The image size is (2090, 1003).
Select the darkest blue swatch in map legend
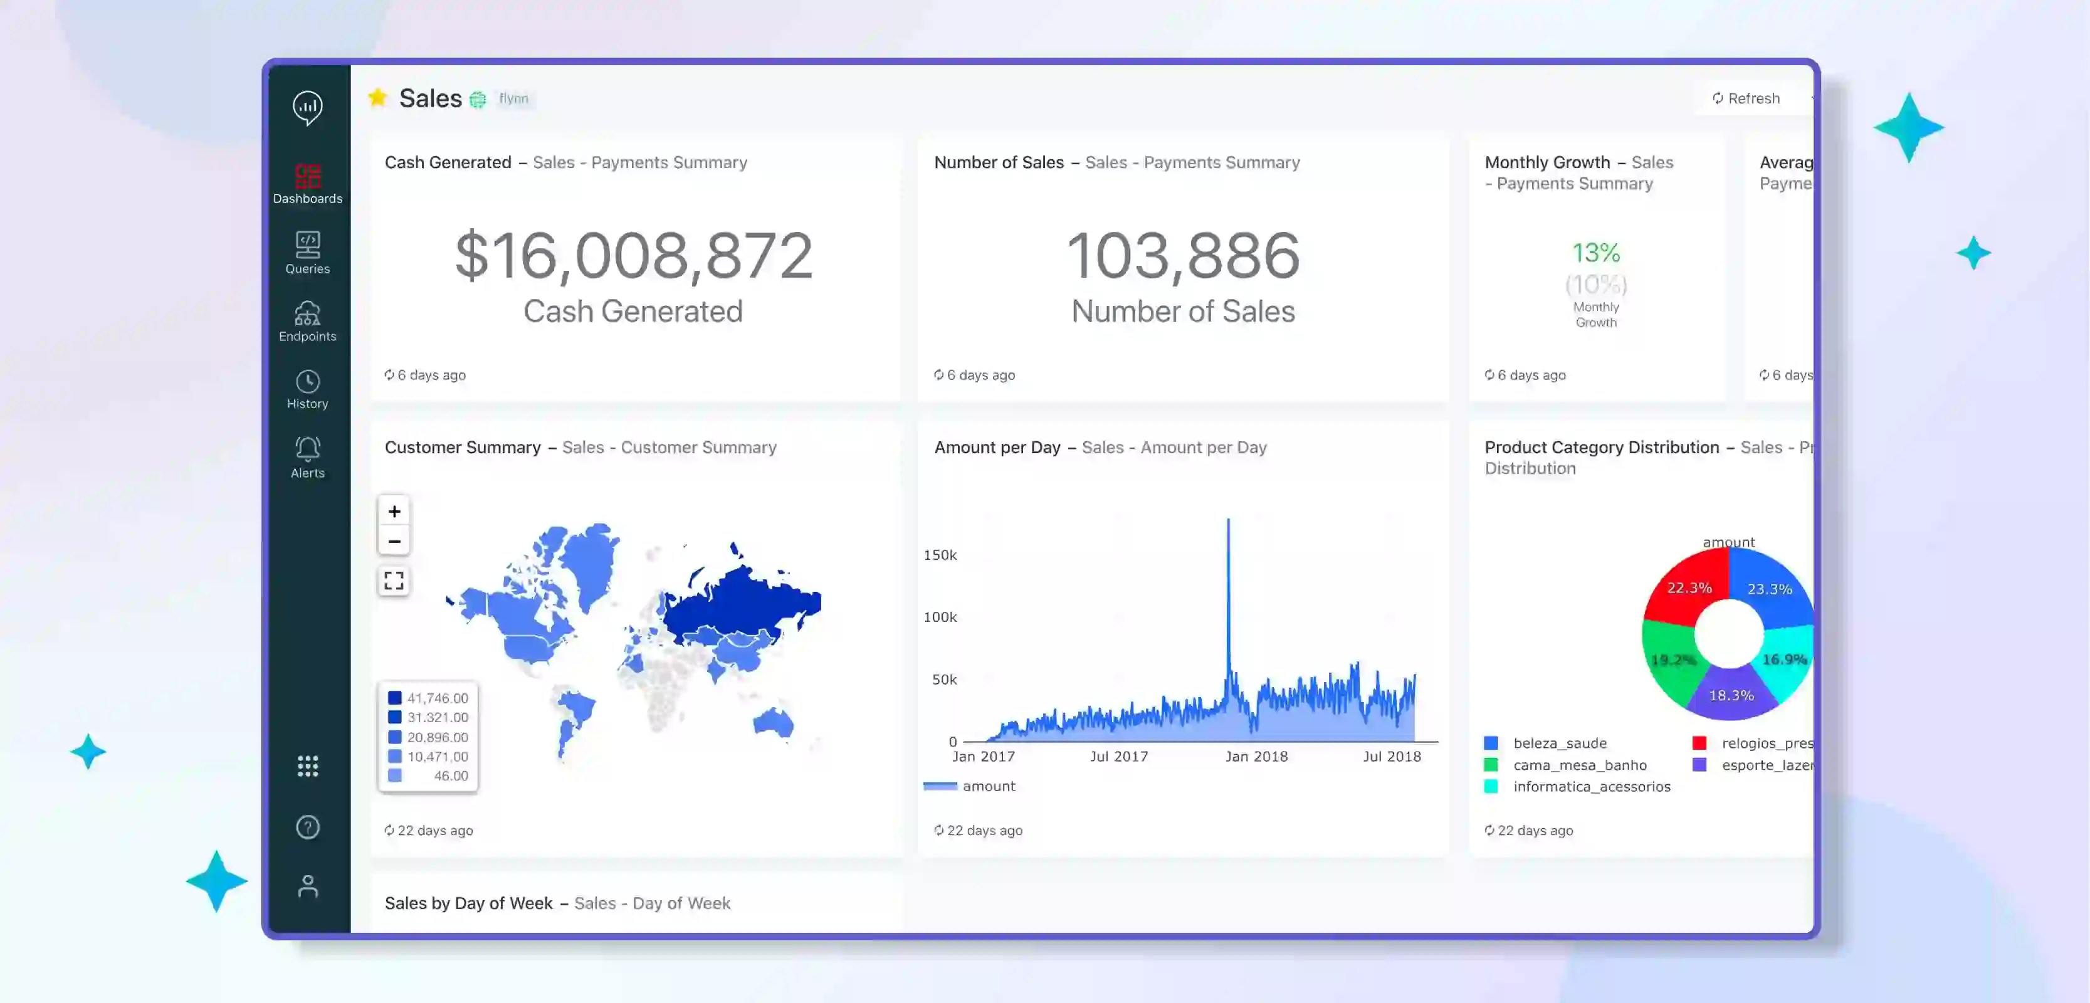click(395, 697)
